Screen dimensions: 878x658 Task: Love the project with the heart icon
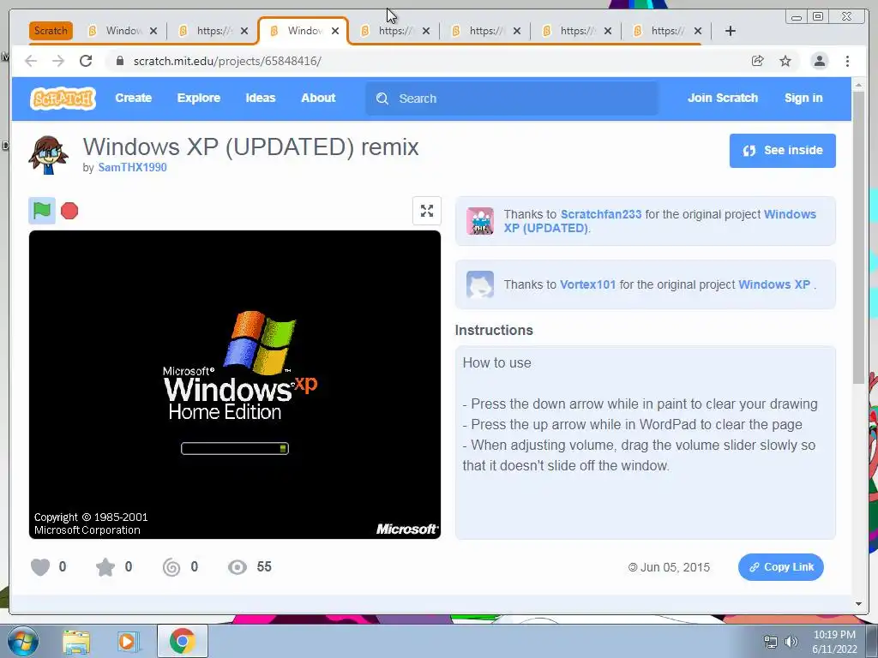click(40, 567)
